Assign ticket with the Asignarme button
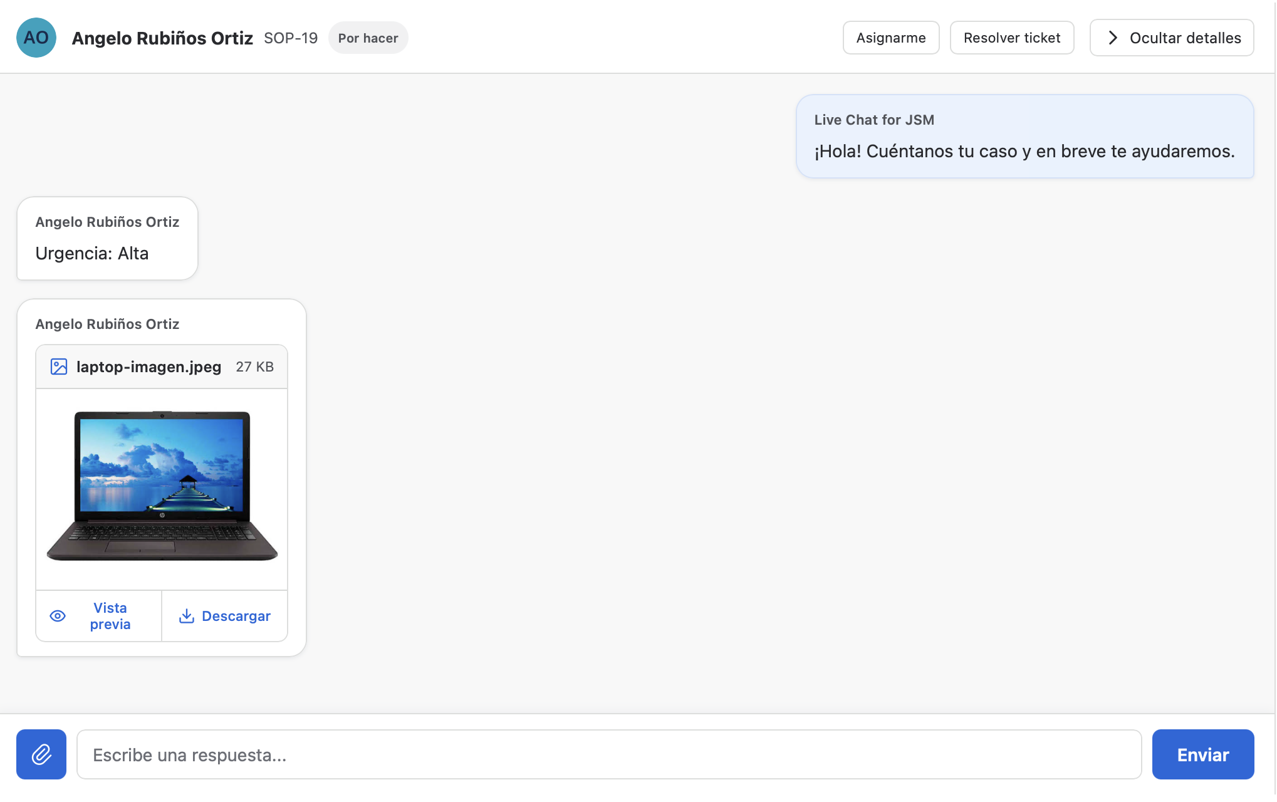Viewport: 1277px width, 802px height. 891,38
